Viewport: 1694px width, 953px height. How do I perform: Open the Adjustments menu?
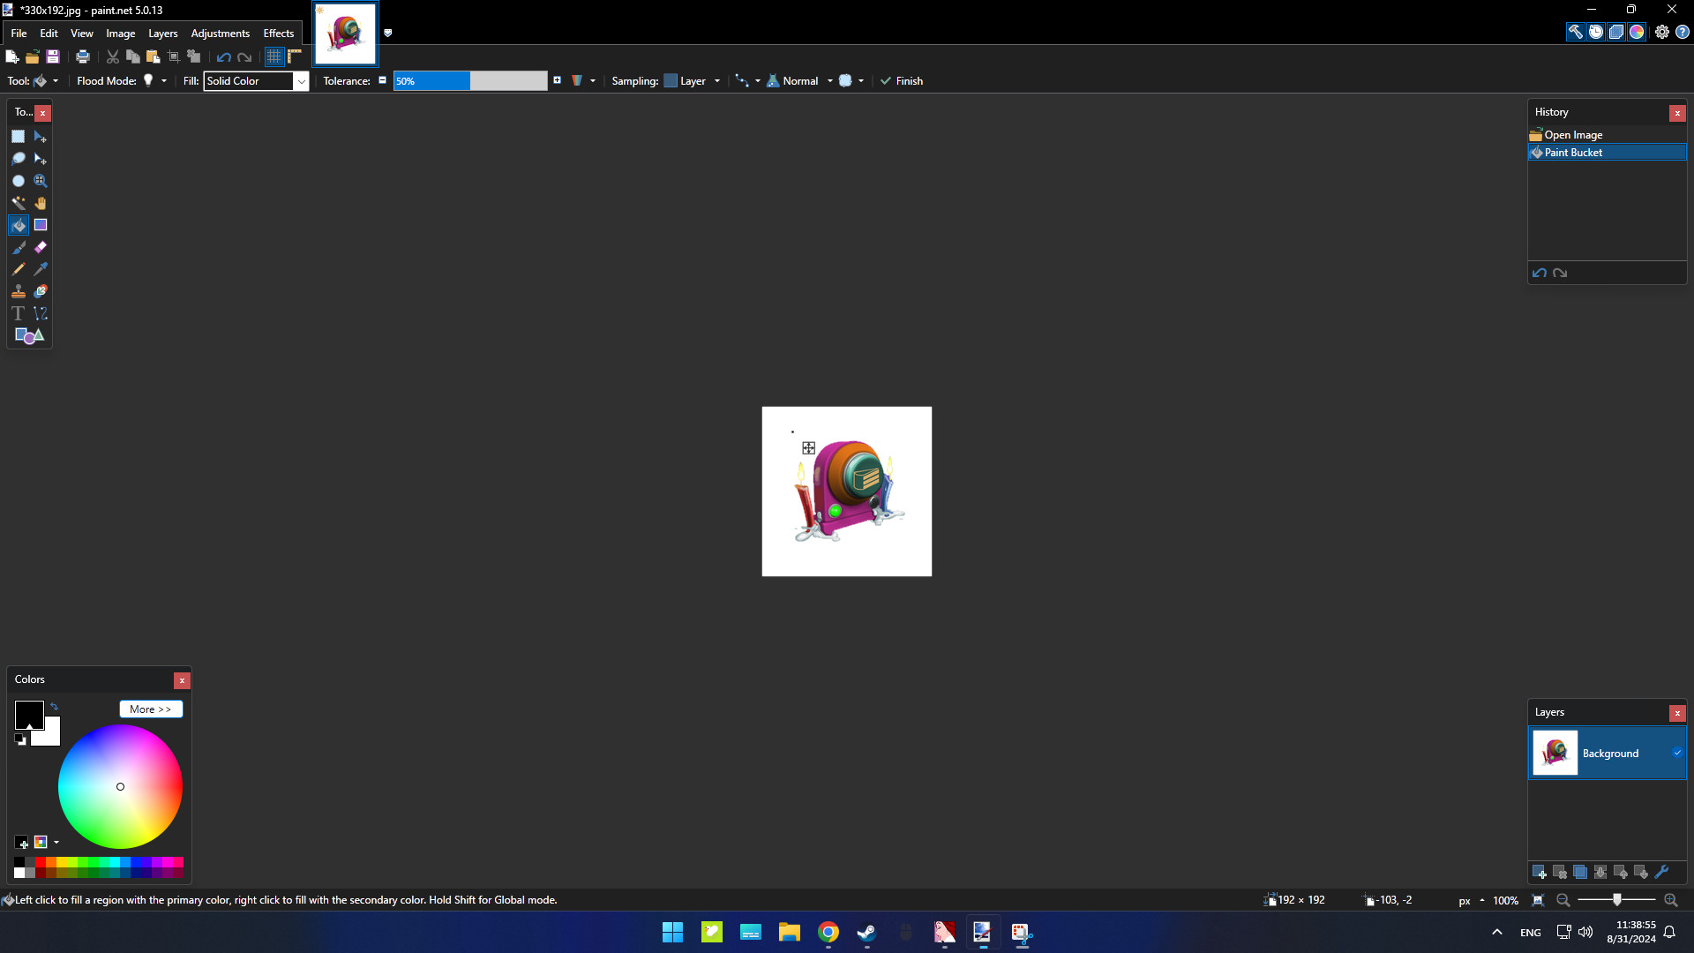220,34
